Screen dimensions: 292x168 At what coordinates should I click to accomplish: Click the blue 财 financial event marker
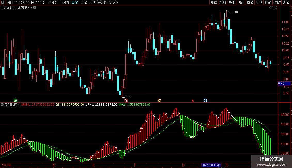205,100
